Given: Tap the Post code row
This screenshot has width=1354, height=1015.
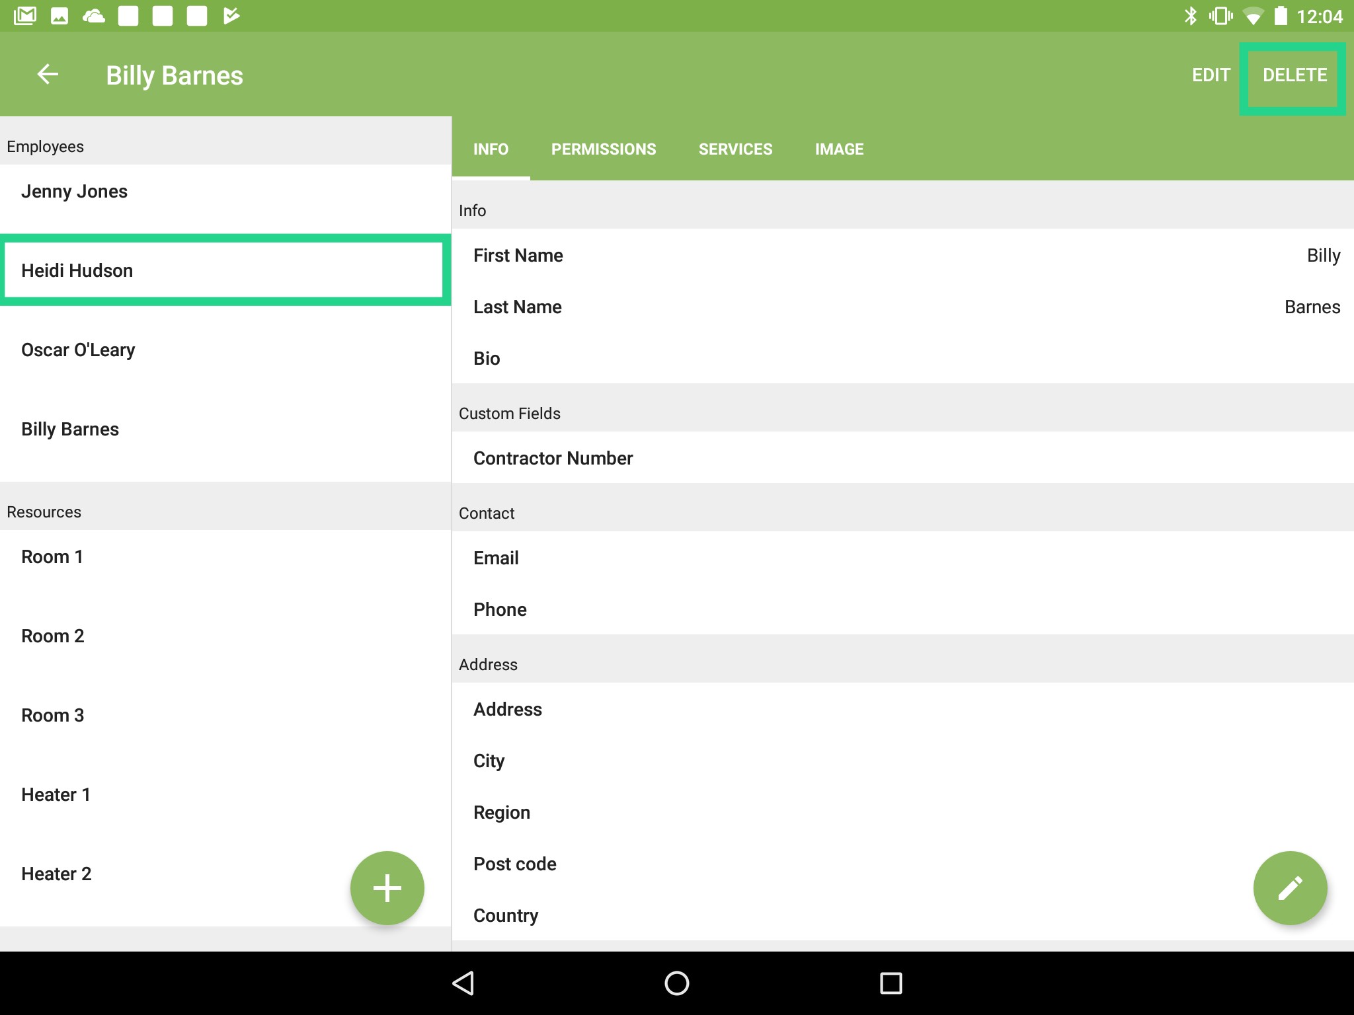Looking at the screenshot, I should click(x=903, y=864).
